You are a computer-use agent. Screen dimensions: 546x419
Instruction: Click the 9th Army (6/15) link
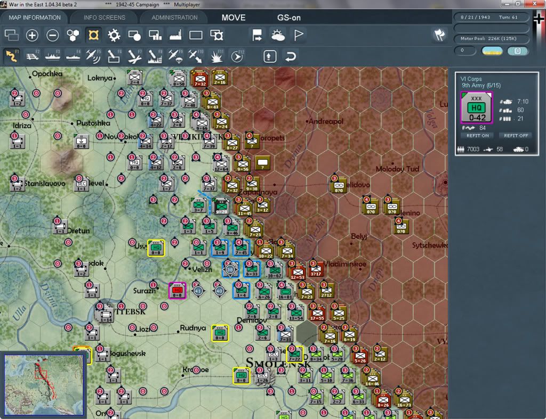click(x=481, y=86)
